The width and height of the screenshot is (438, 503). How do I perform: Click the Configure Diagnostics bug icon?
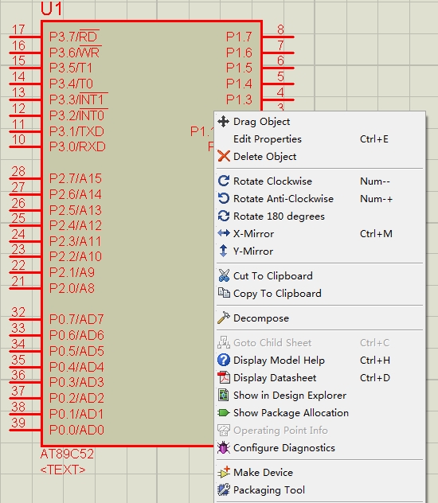pos(223,447)
